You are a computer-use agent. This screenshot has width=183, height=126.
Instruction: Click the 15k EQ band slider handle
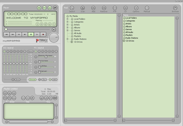[x=27, y=64]
